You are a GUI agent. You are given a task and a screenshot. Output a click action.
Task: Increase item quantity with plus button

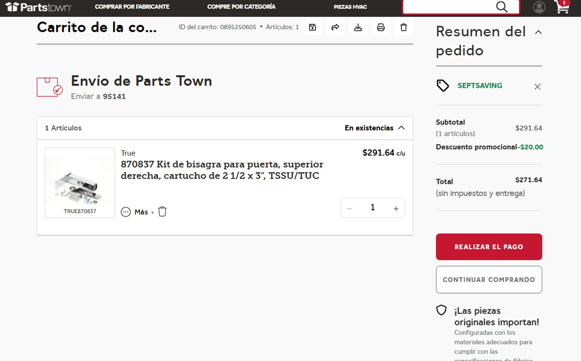396,209
